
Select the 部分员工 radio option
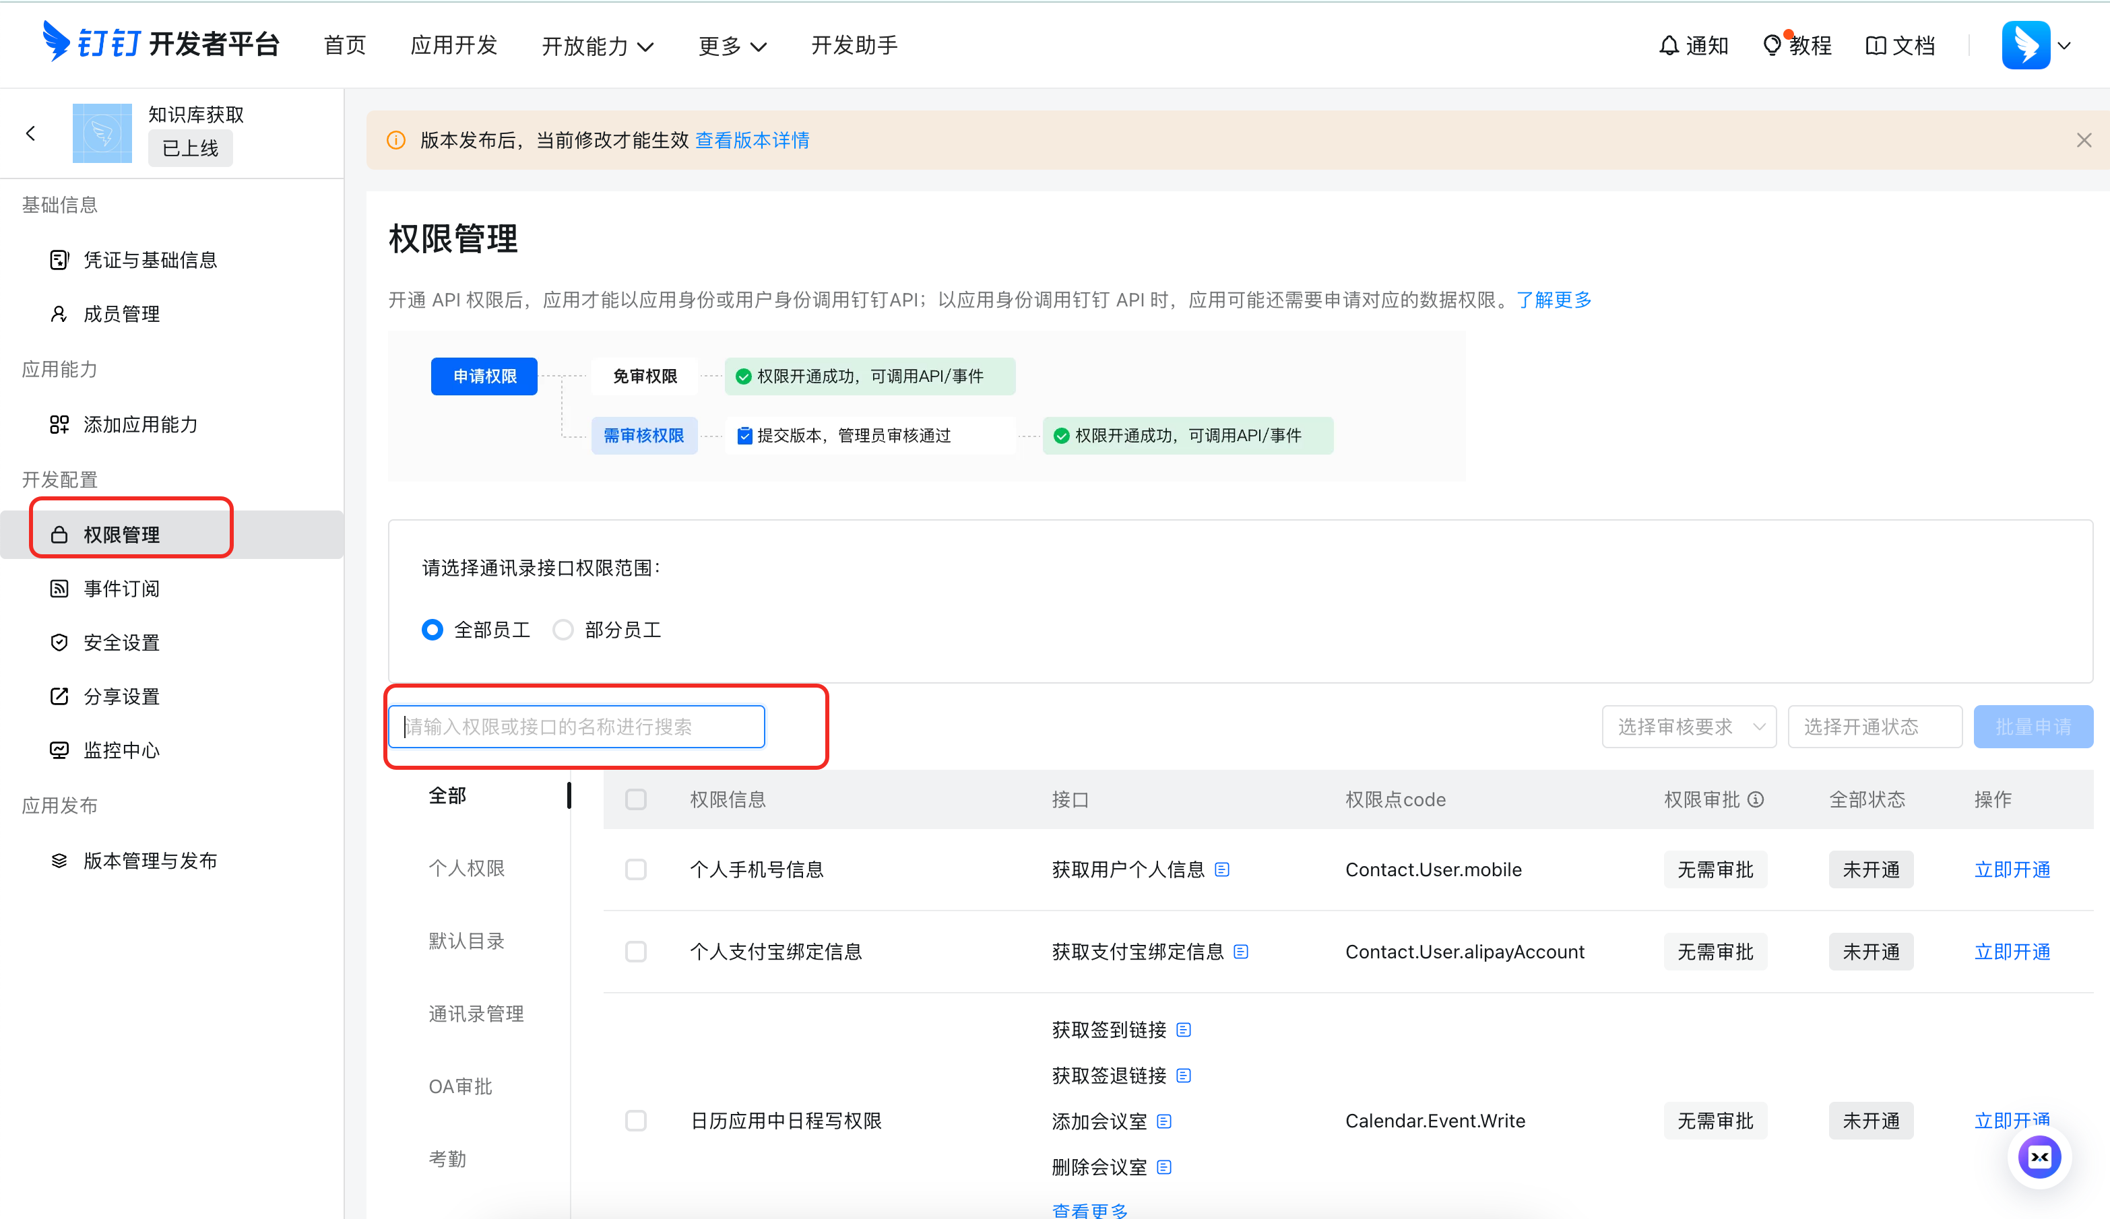tap(563, 630)
